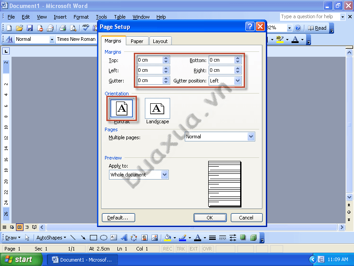The image size is (354, 266).
Task: Switch to Print Layout View button
Action: pos(19,227)
